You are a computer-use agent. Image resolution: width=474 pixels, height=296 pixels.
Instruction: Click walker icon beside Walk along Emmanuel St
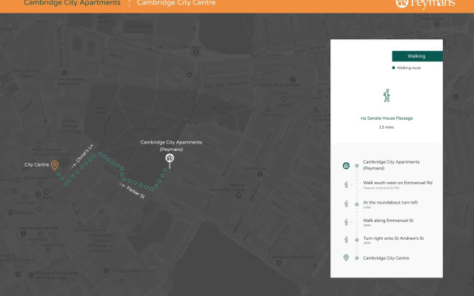[346, 222]
